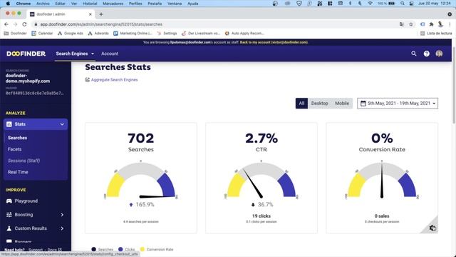Open the Facets stats page

tap(14, 149)
